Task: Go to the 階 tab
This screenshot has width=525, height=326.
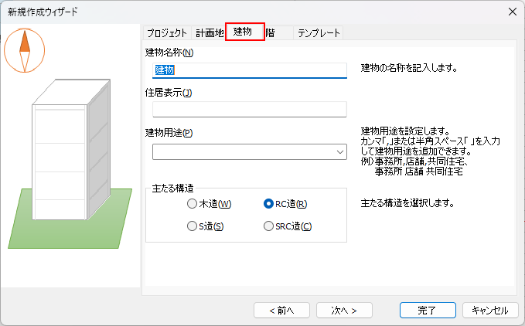Action: (271, 32)
